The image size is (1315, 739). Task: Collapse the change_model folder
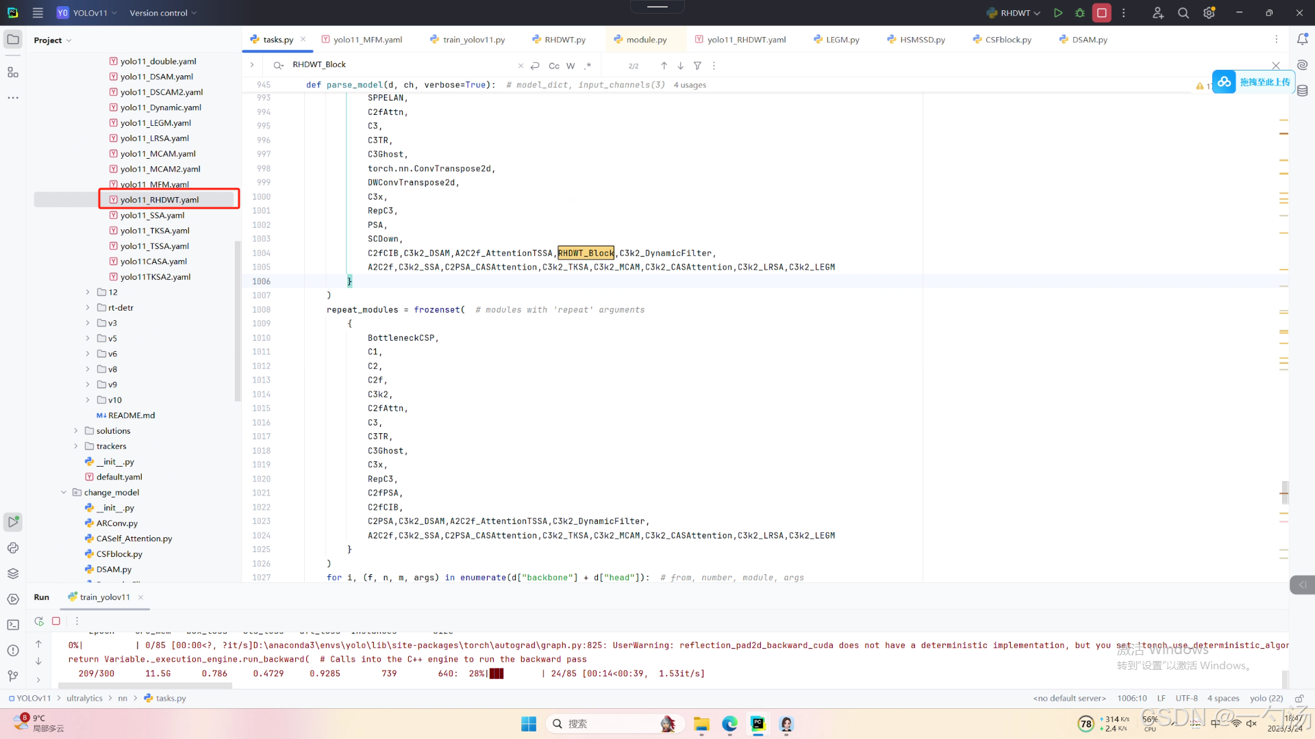pos(64,493)
